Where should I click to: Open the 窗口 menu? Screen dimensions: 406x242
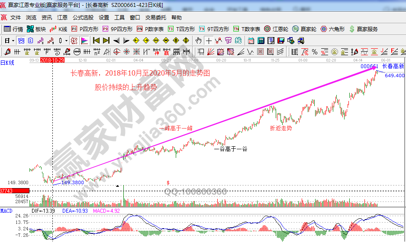(135, 18)
